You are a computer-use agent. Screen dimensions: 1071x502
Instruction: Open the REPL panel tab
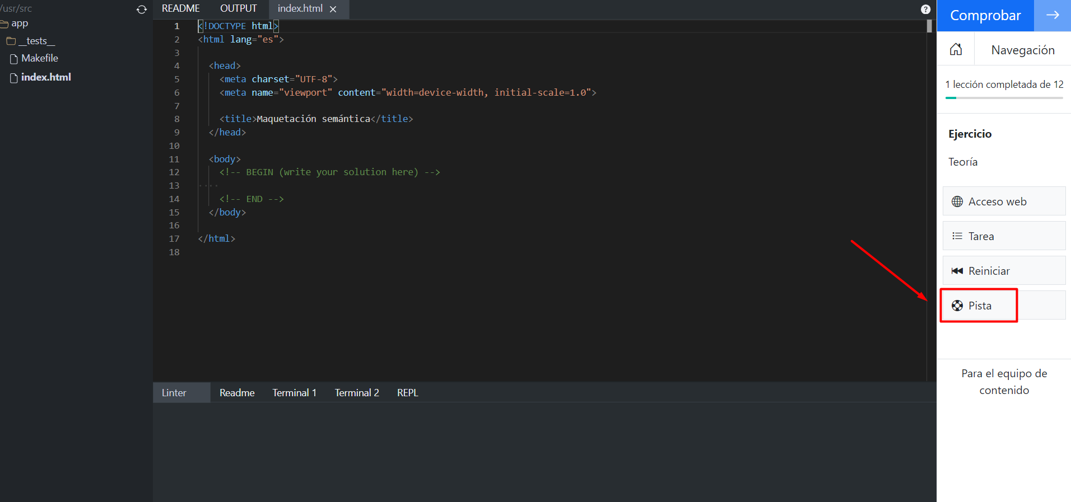(407, 393)
